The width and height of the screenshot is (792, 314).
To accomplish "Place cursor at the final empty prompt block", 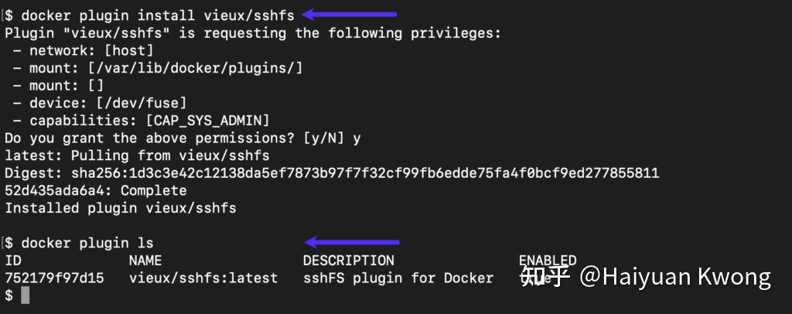I will coord(25,295).
